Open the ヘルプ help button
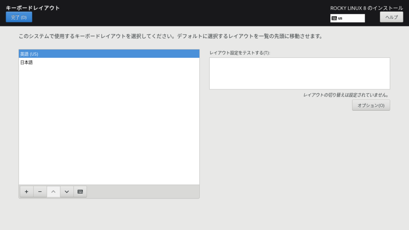 coord(391,17)
